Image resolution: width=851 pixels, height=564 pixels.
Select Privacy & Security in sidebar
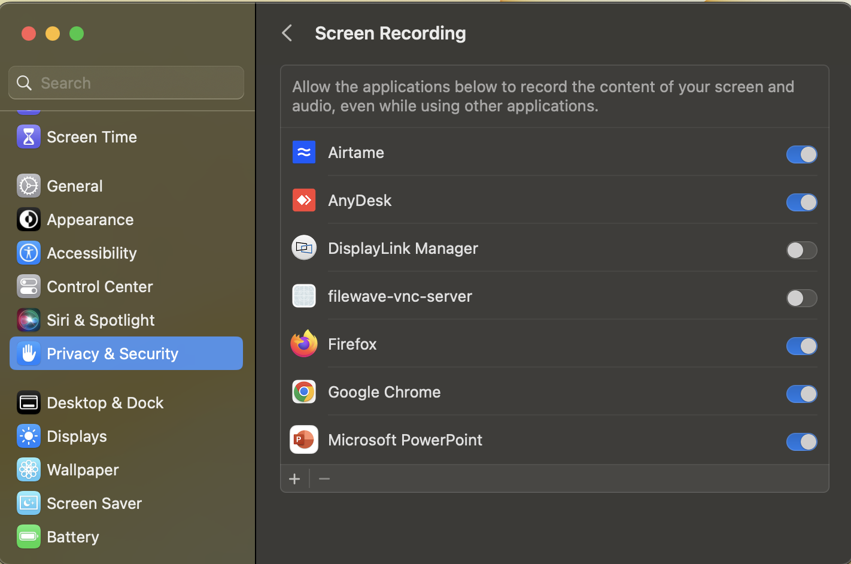tap(126, 353)
